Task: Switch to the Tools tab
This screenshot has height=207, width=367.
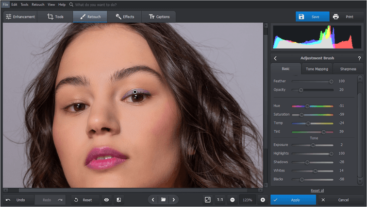Action: coord(55,17)
